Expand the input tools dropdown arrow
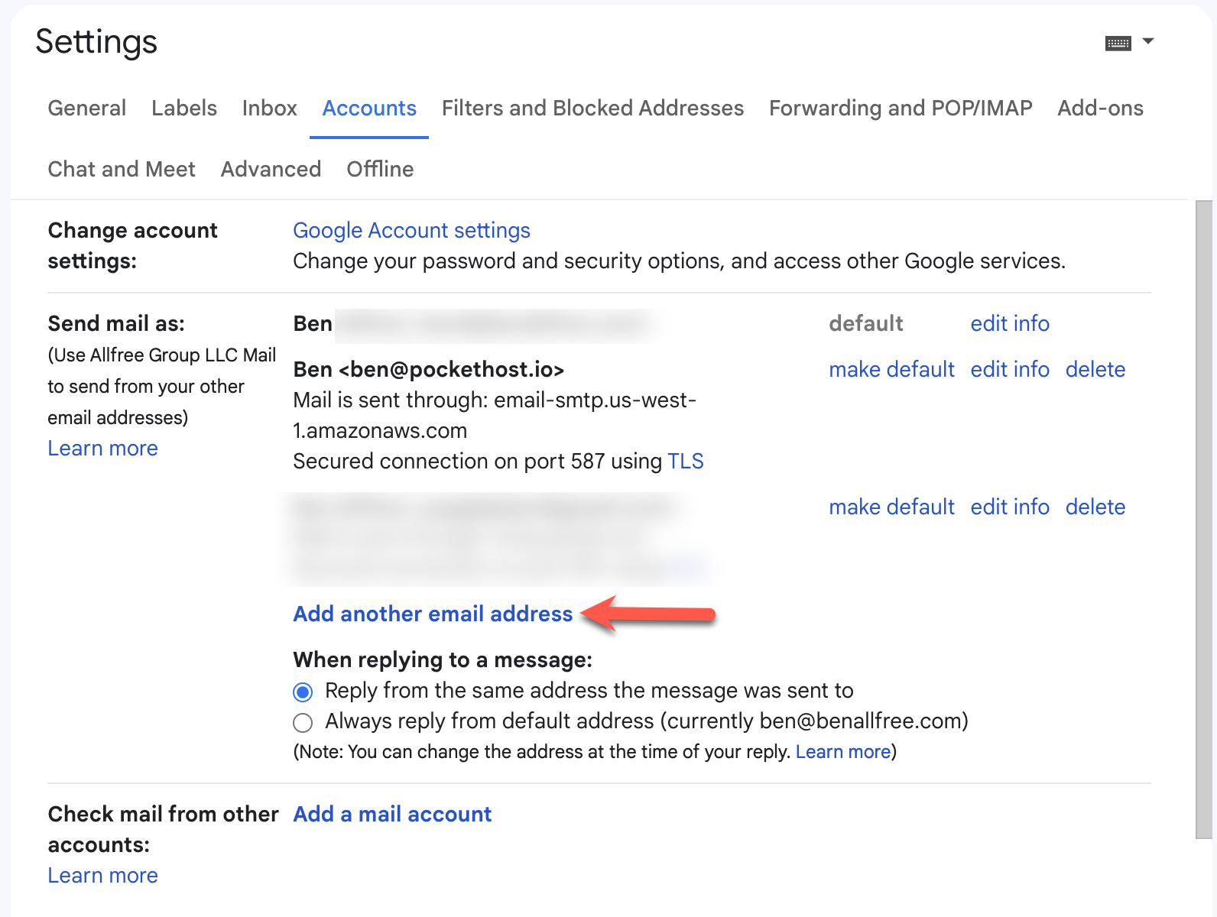Screen dimensions: 1217x917 pos(1147,41)
